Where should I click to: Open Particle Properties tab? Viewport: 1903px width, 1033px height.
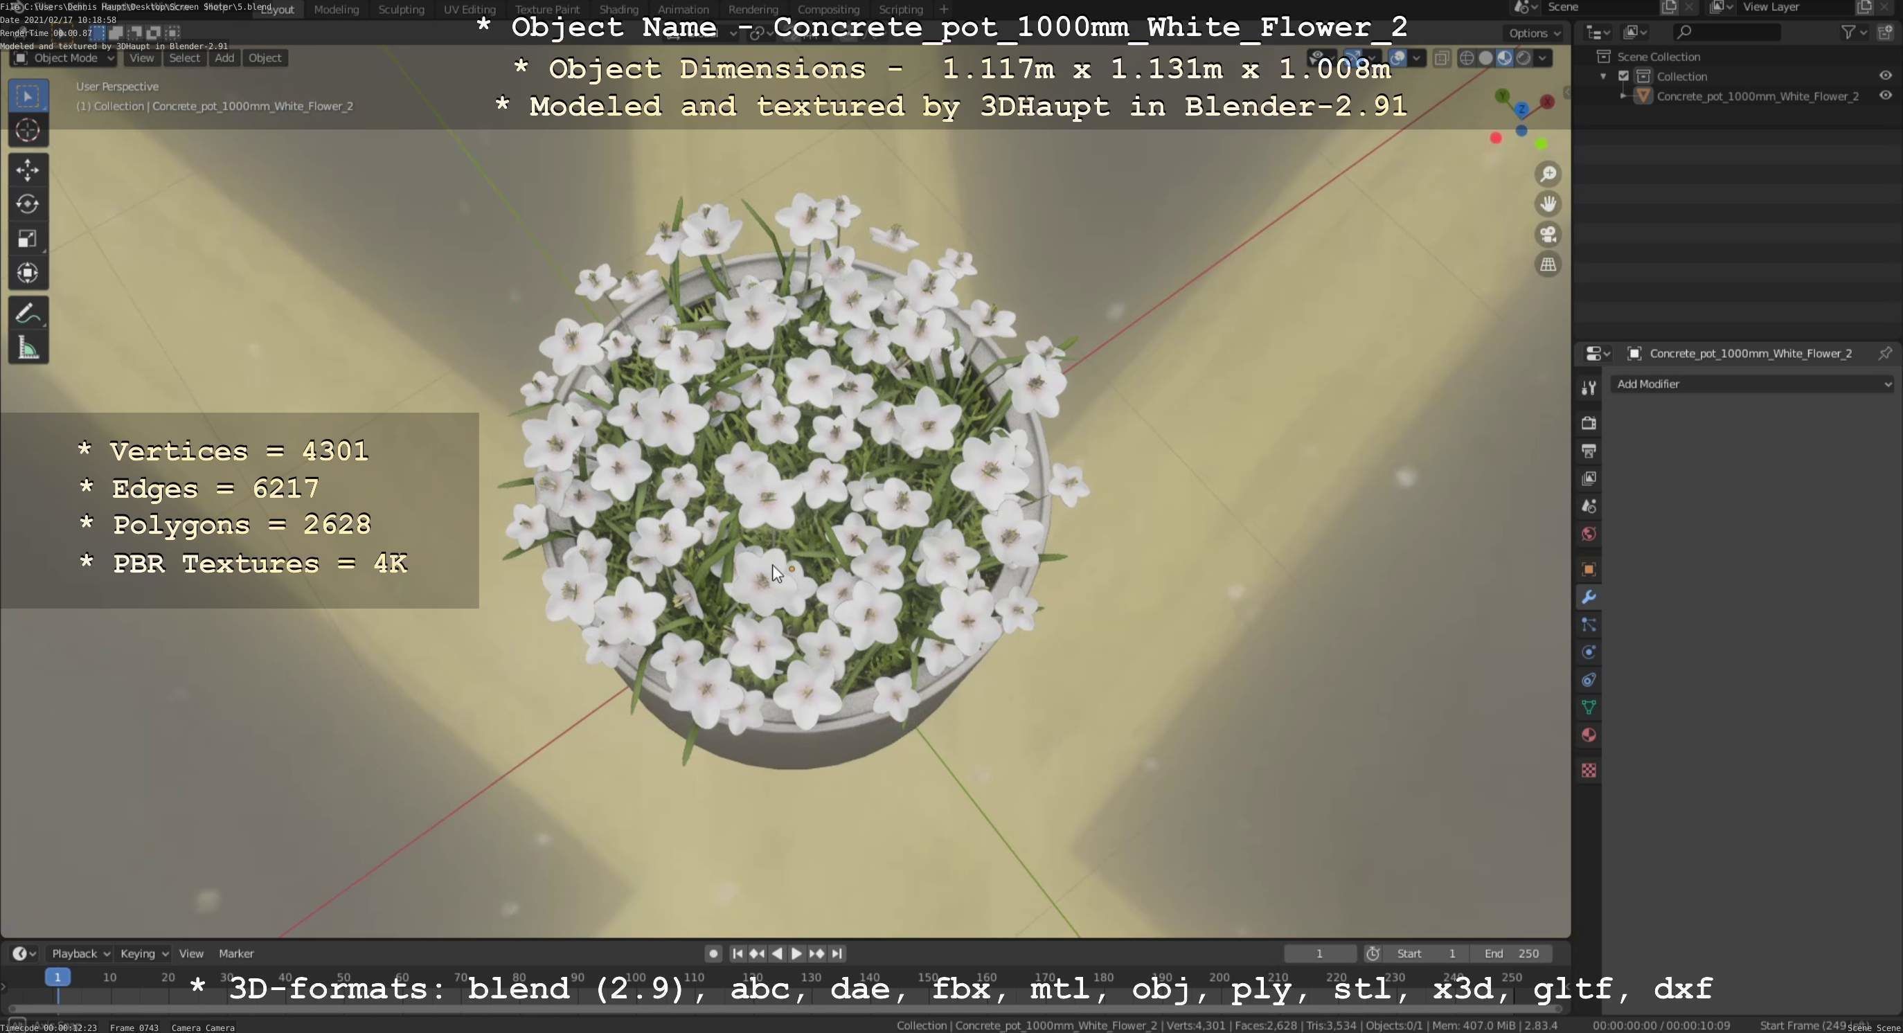coord(1589,625)
